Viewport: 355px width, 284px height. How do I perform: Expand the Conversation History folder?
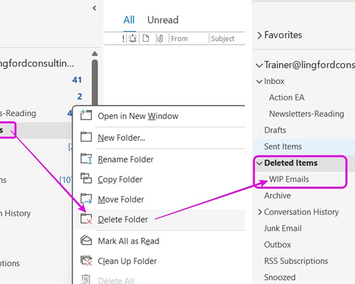point(260,212)
